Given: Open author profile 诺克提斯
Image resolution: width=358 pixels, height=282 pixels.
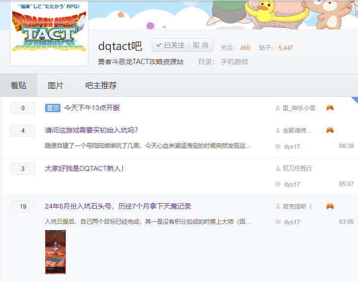Looking at the screenshot, I should tap(297, 206).
